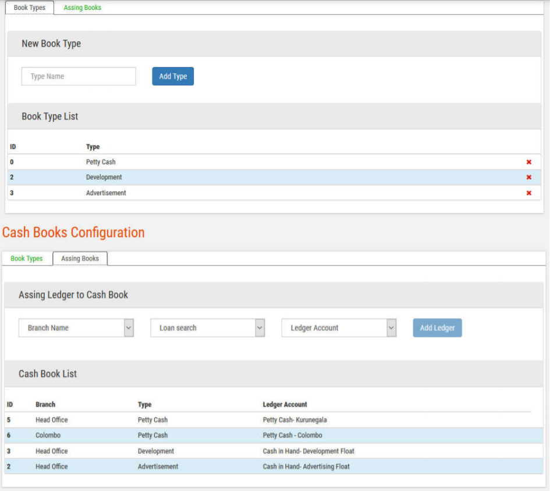Delete the Petty Cash book type
The height and width of the screenshot is (491, 550).
tap(528, 162)
